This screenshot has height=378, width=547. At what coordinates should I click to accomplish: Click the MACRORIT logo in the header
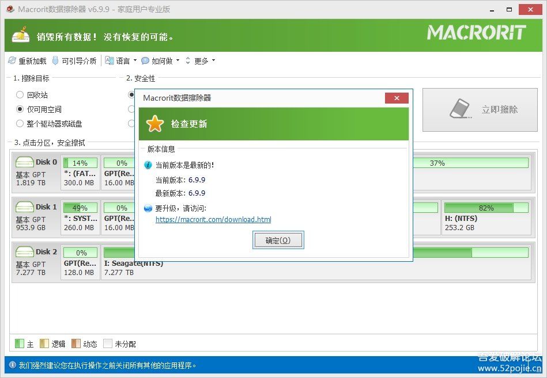(477, 33)
